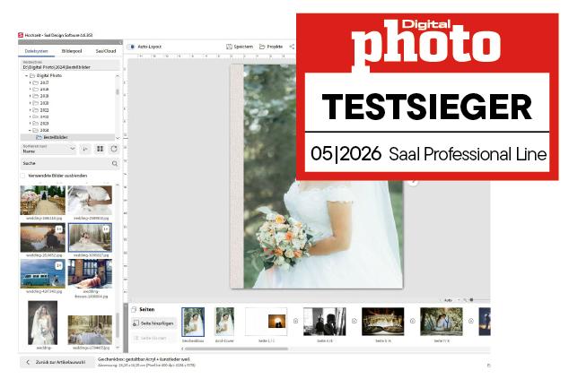This screenshot has height=379, width=569.
Task: Toggle the sort order direction icon
Action: click(85, 149)
